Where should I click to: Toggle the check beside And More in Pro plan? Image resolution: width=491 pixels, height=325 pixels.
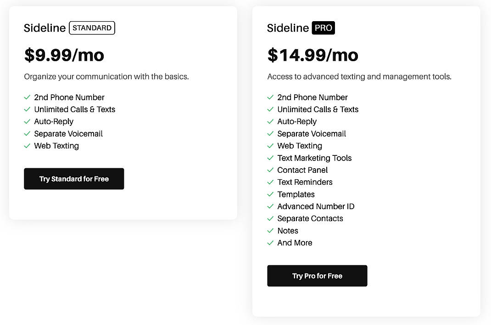(x=270, y=243)
